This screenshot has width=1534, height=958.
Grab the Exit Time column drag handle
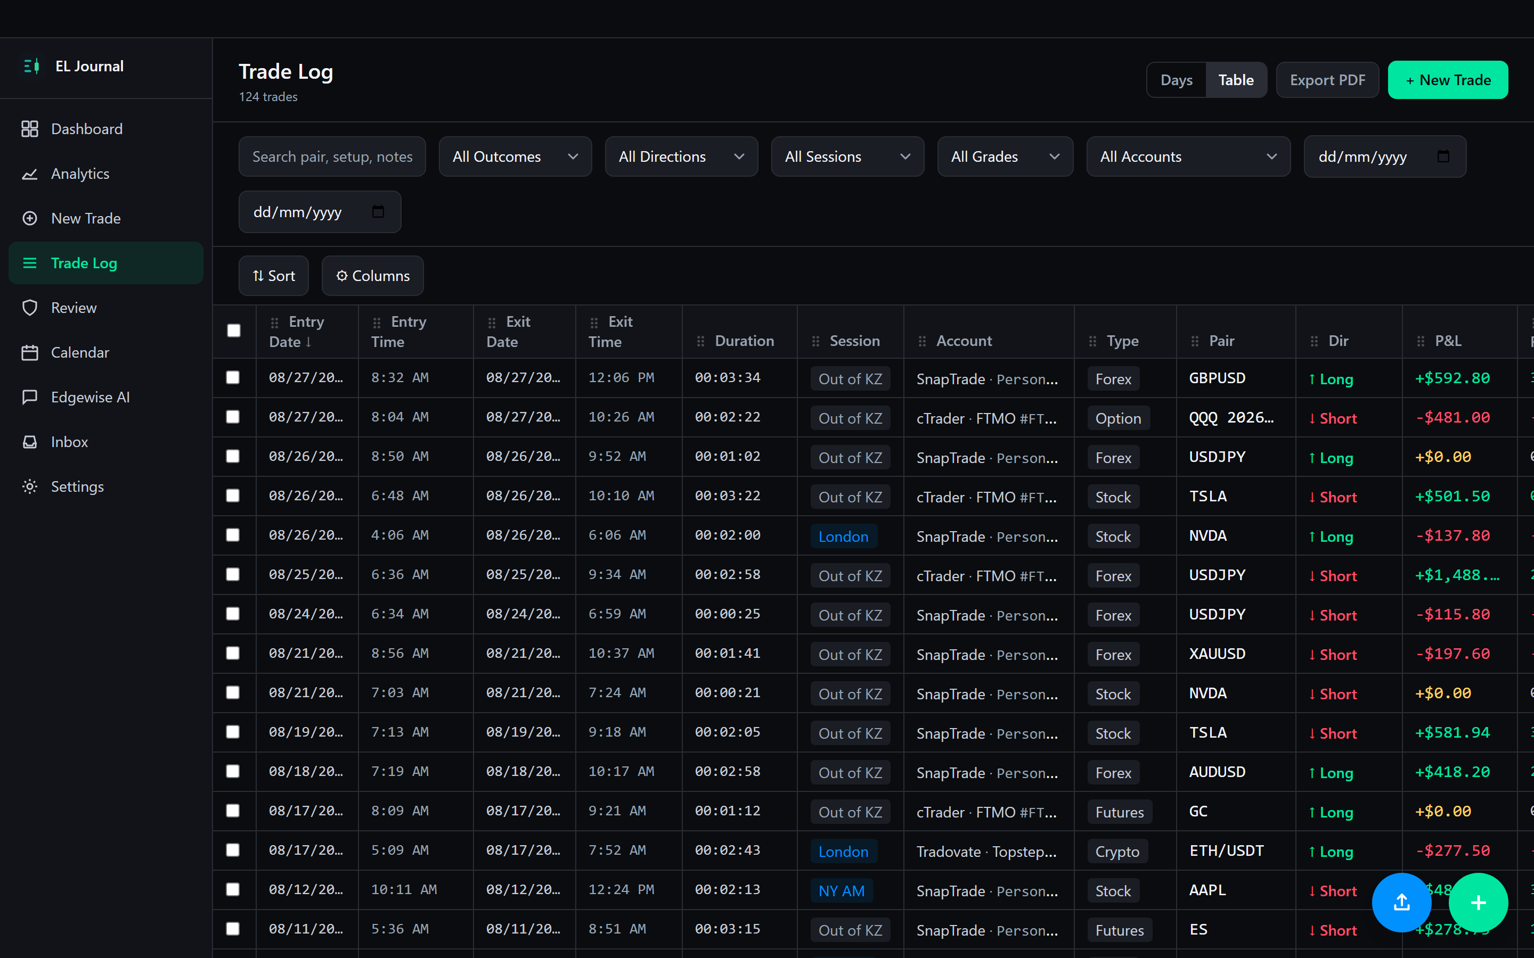(594, 323)
